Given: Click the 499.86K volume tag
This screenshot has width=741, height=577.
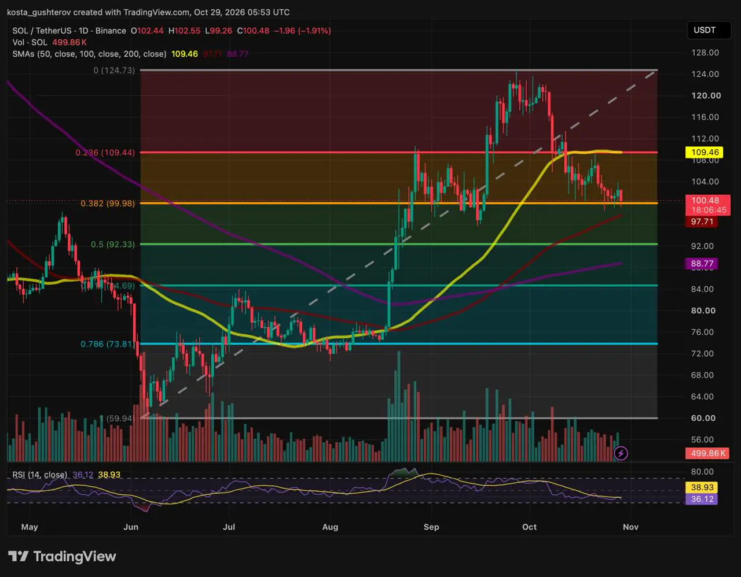Looking at the screenshot, I should [707, 453].
